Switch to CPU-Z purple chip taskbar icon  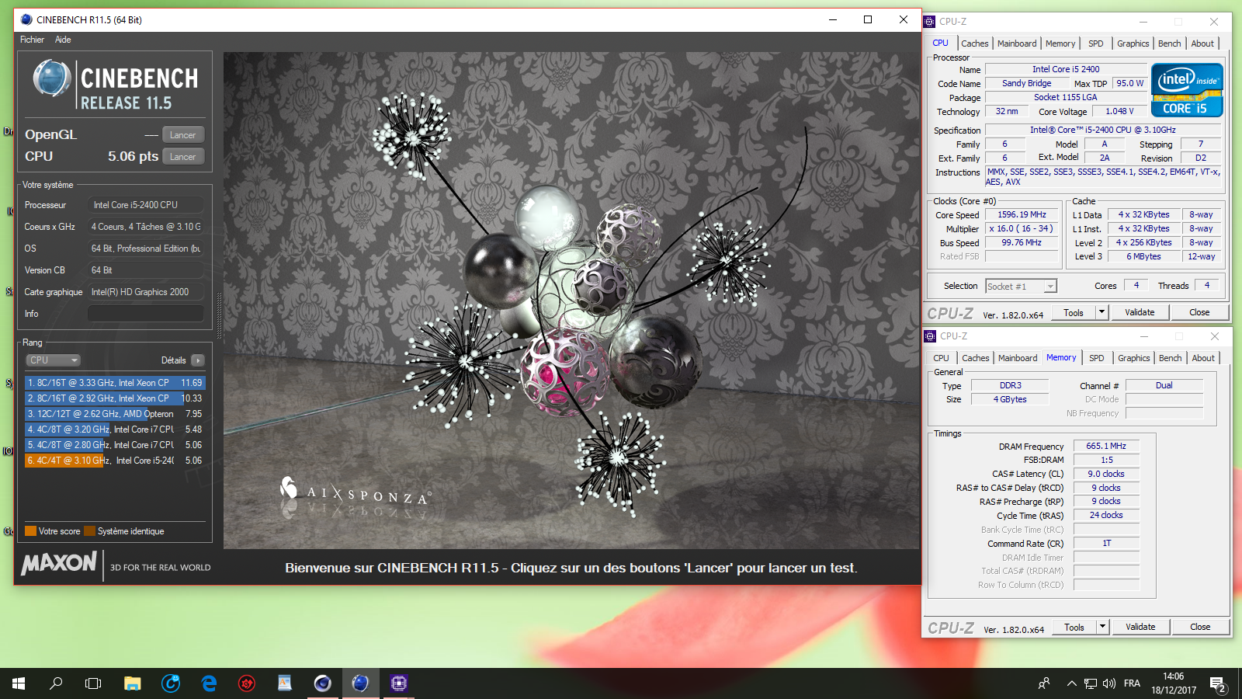398,683
